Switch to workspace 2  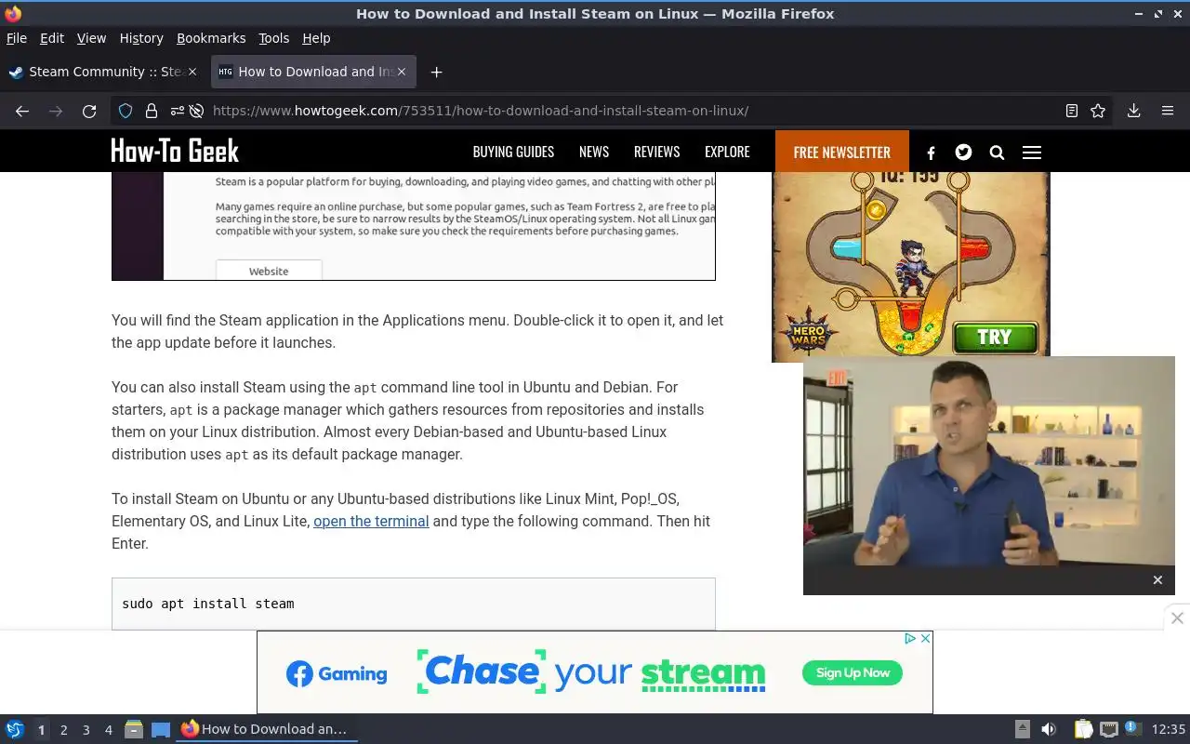[x=63, y=730]
